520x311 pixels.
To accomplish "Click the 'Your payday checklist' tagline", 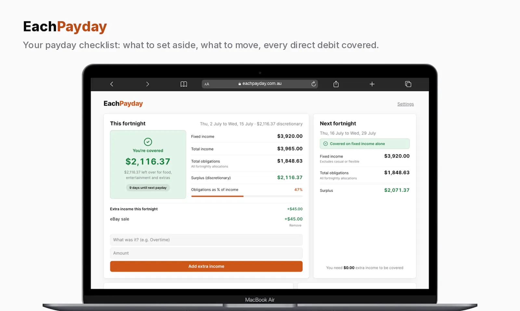I will (x=201, y=45).
